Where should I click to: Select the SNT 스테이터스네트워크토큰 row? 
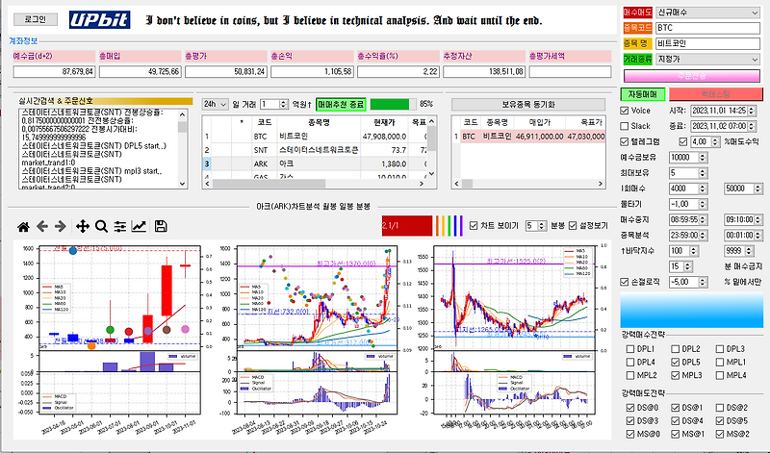click(315, 150)
